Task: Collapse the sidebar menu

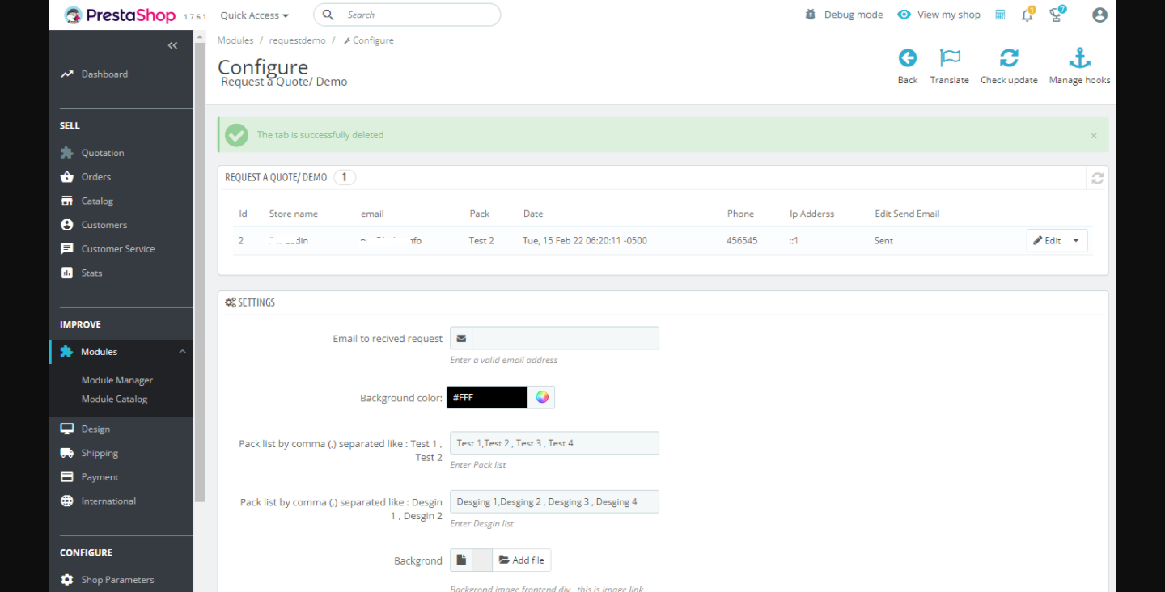Action: point(172,45)
